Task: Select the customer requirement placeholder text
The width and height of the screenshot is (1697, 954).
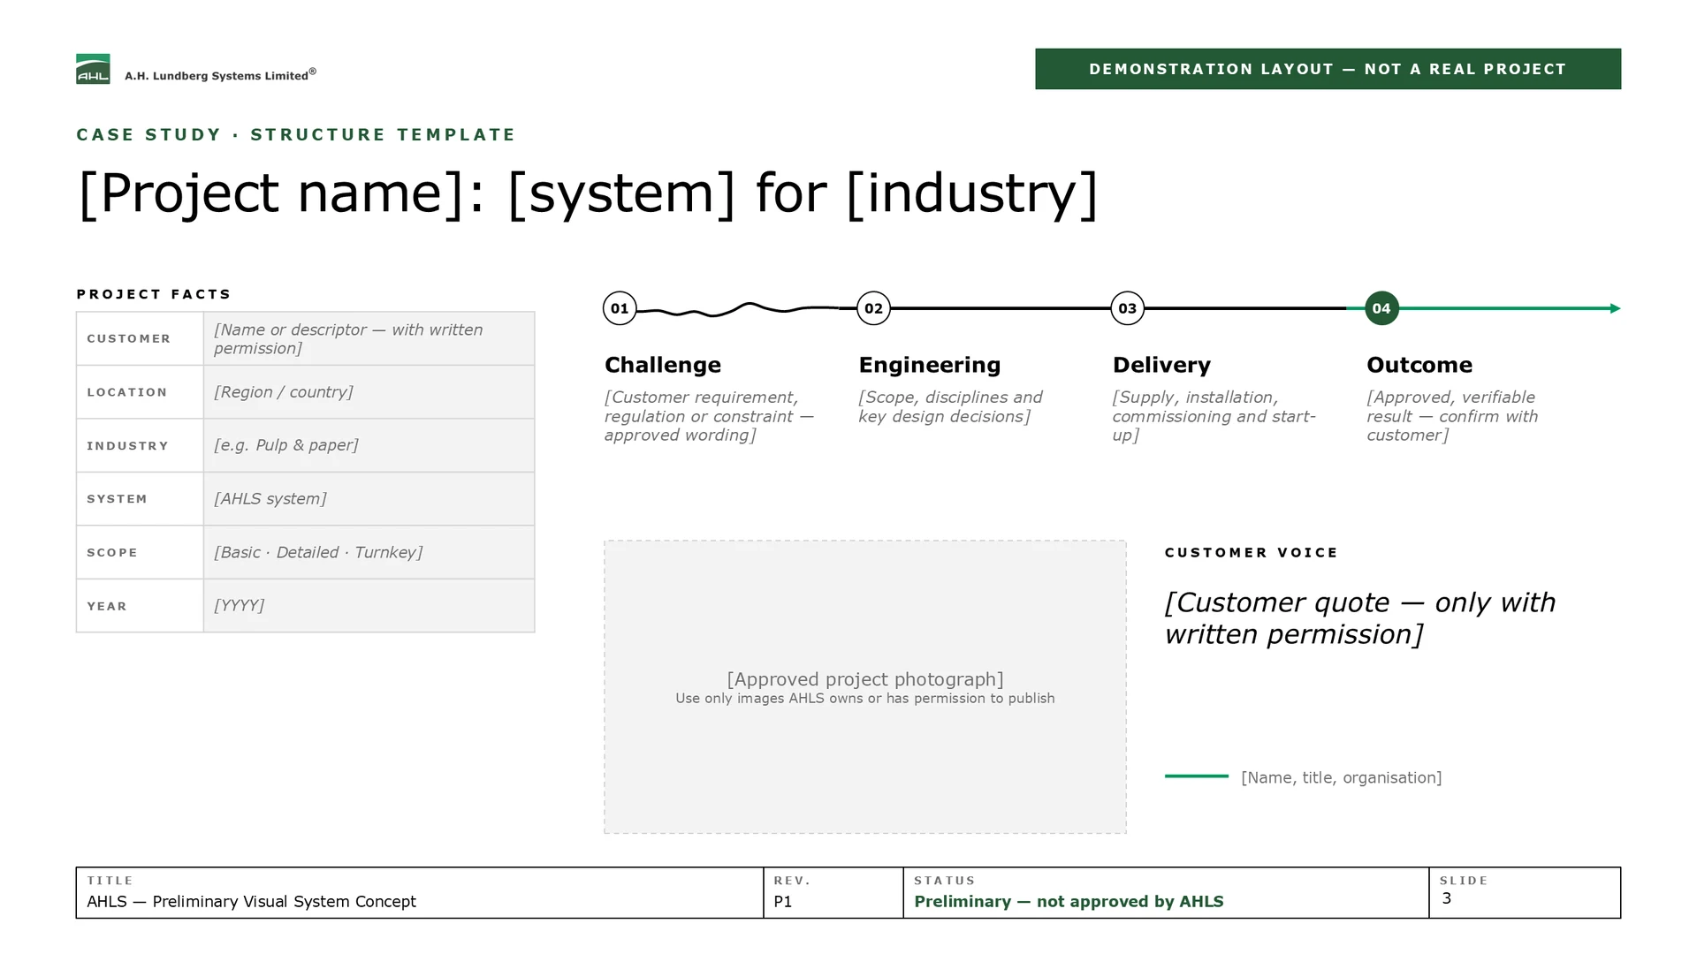Action: [709, 416]
